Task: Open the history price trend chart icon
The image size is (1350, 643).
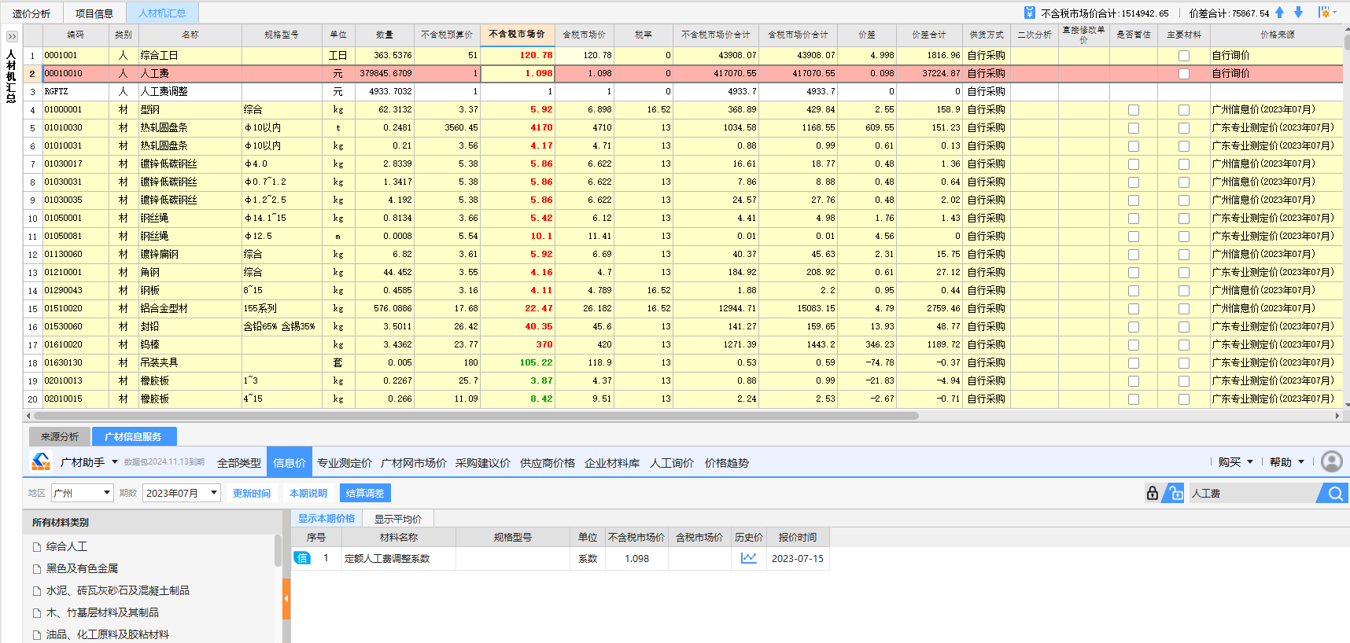Action: click(x=749, y=558)
